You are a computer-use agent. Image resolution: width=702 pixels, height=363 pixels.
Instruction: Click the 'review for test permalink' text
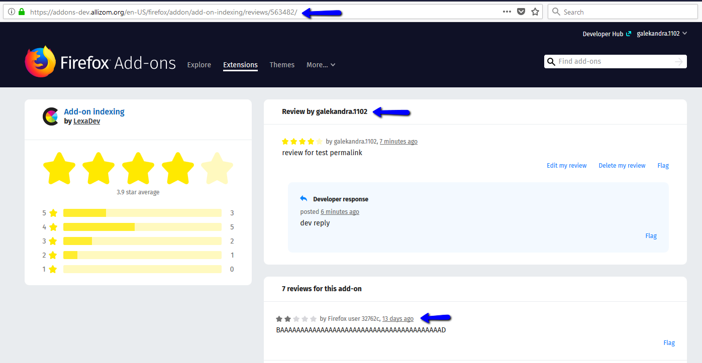pos(322,153)
